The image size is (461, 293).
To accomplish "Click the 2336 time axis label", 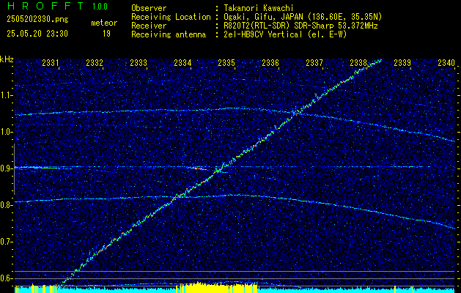I will click(x=270, y=63).
